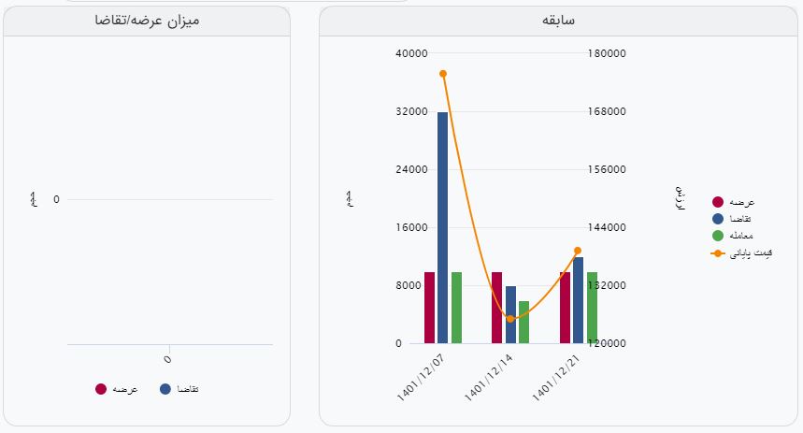Toggle عرضه legend in میزان عرضه/تقاضا chart
This screenshot has height=433, width=803.
117,388
